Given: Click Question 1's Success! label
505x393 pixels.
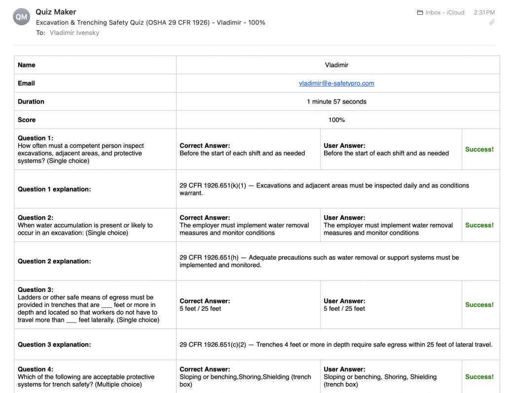Looking at the screenshot, I should pos(479,149).
